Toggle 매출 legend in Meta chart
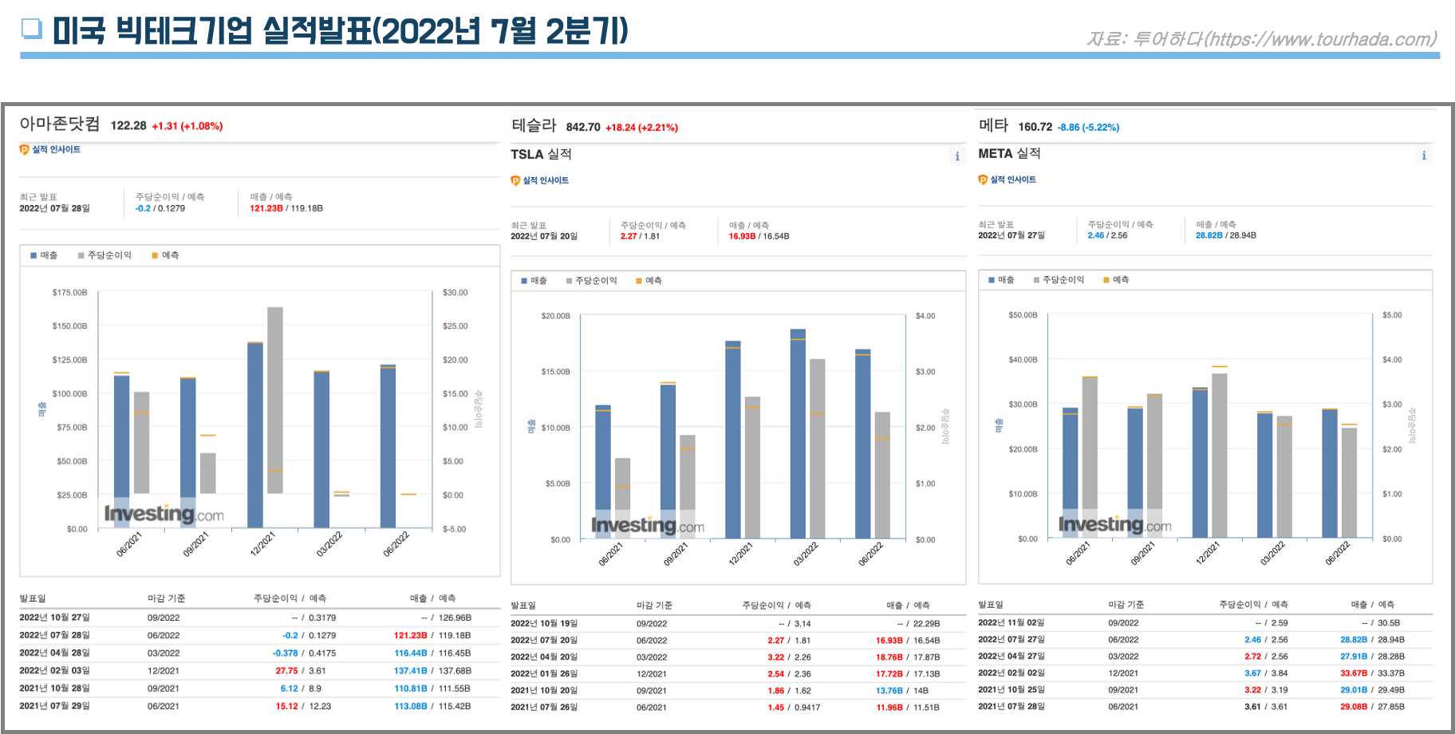The image size is (1455, 734). tap(1001, 280)
